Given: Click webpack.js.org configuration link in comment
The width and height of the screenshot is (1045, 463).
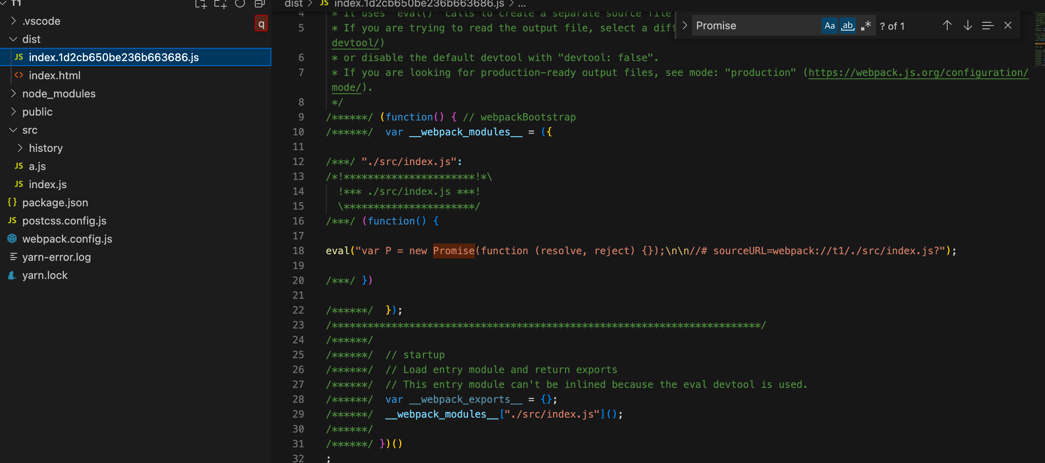Looking at the screenshot, I should click(918, 73).
